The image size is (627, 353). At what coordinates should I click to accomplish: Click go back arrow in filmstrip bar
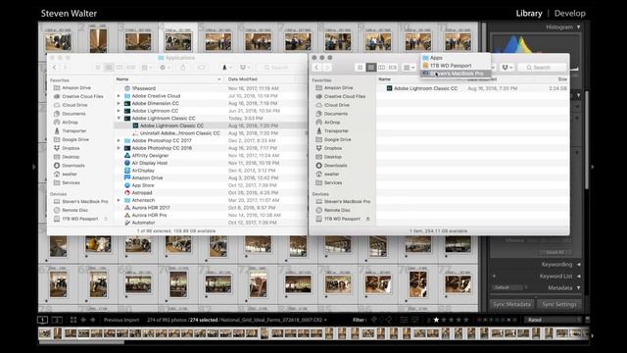[83, 320]
